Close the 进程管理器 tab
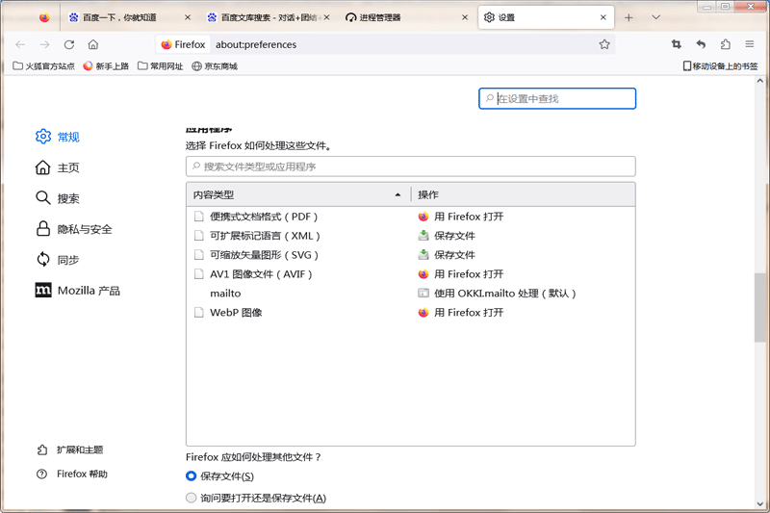Viewport: 770px width, 513px height. click(x=465, y=17)
